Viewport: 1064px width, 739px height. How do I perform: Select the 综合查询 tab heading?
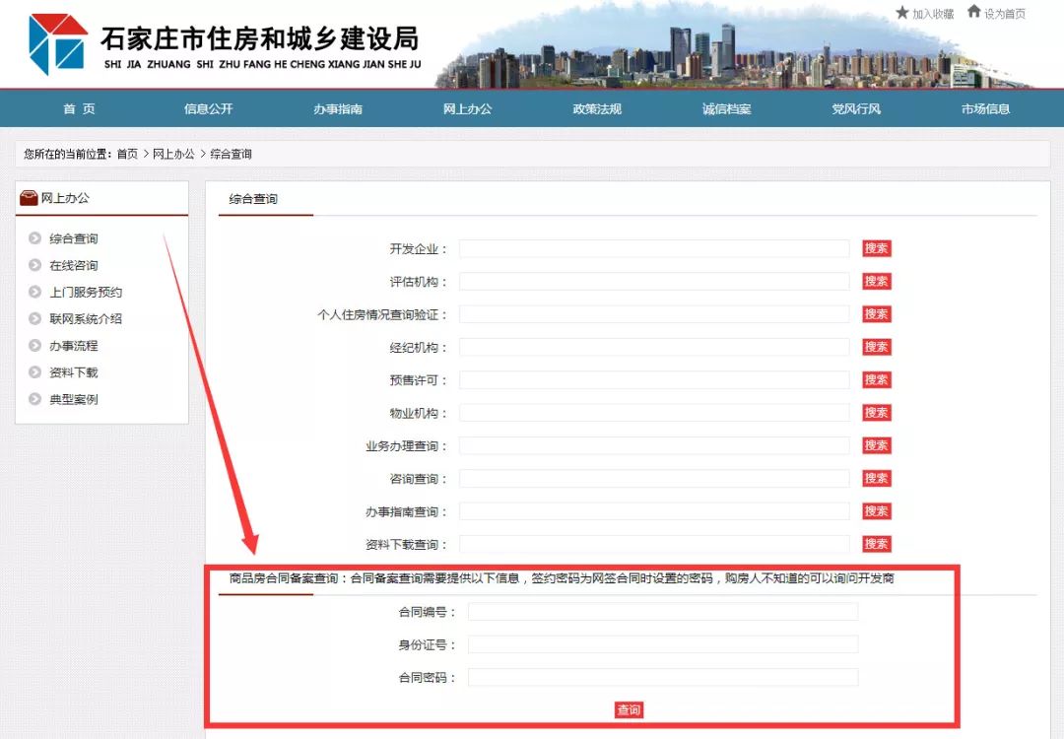point(253,199)
